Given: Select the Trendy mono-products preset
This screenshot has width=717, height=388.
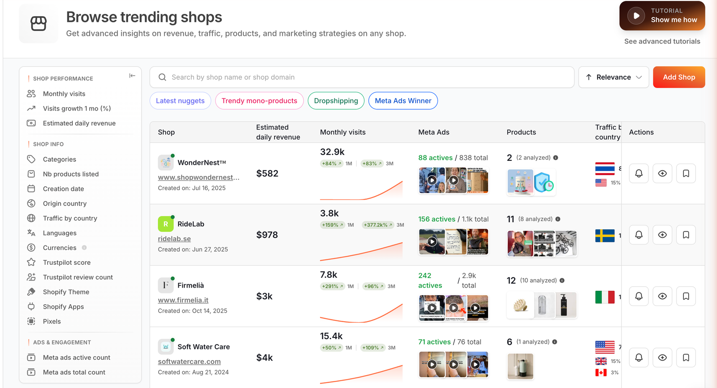Looking at the screenshot, I should pyautogui.click(x=259, y=101).
